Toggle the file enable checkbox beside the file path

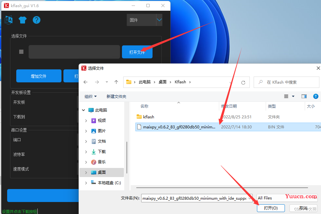coord(21,52)
